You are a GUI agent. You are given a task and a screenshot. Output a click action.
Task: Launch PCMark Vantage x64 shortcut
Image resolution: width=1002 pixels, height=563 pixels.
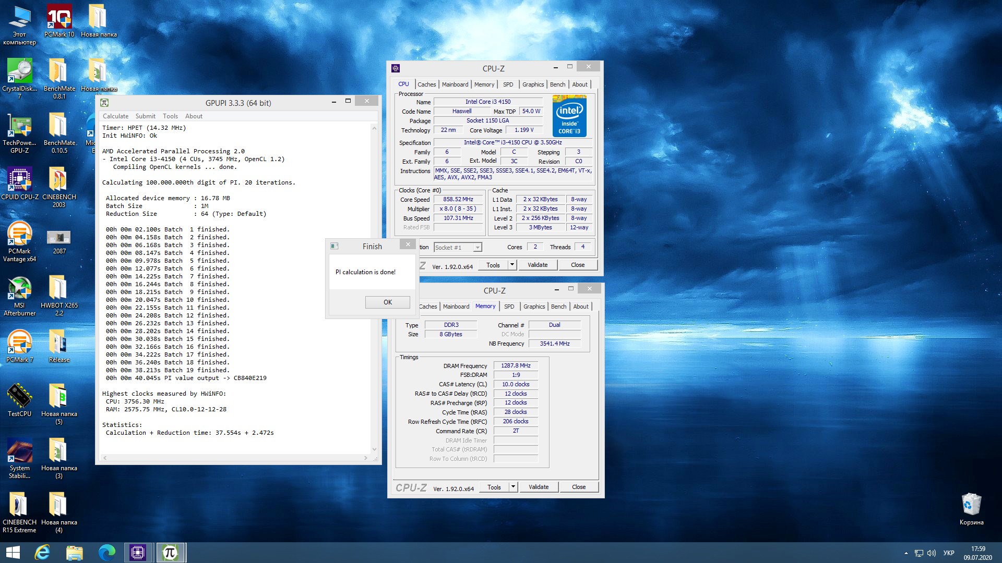click(19, 241)
